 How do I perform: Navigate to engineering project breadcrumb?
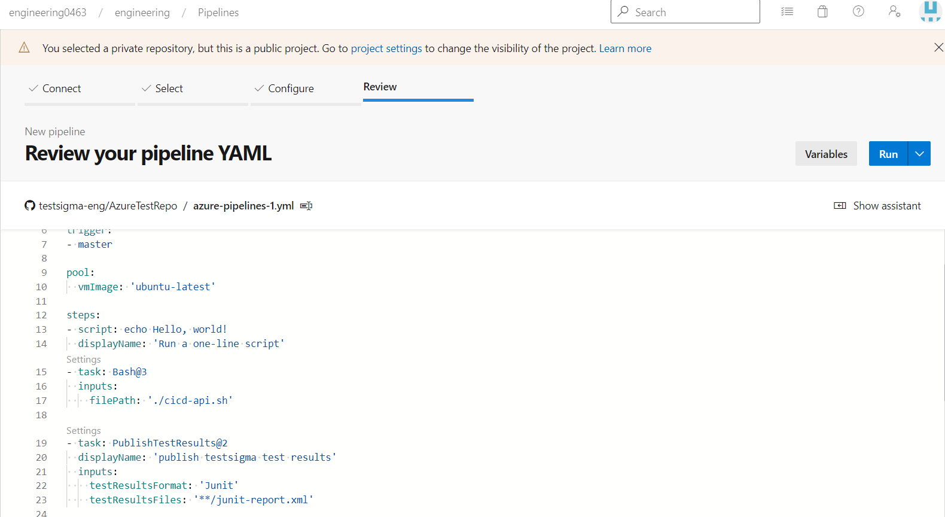142,13
